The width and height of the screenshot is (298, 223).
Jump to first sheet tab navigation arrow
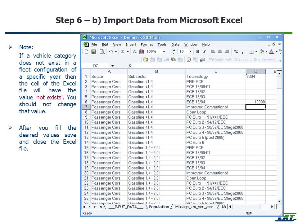(x=84, y=207)
